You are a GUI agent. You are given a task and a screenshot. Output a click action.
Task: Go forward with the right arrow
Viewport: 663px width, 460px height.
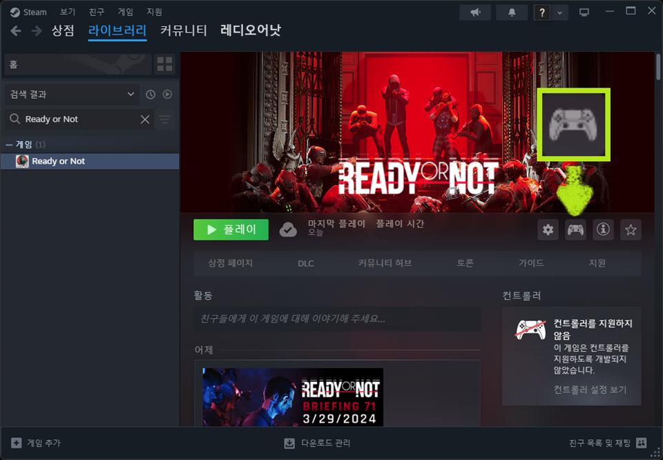[x=37, y=30]
